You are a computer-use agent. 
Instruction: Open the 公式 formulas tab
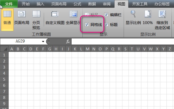(77, 4)
